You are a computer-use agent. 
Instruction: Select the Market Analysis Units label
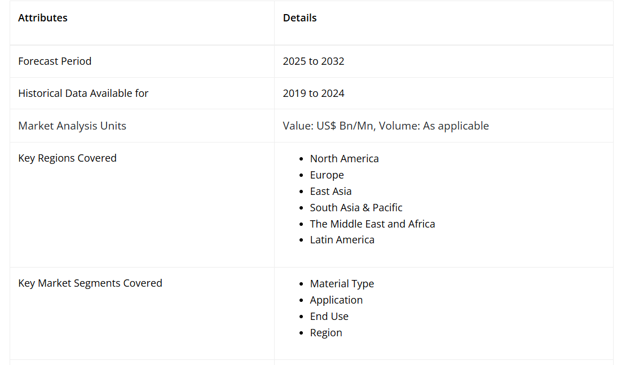(72, 126)
